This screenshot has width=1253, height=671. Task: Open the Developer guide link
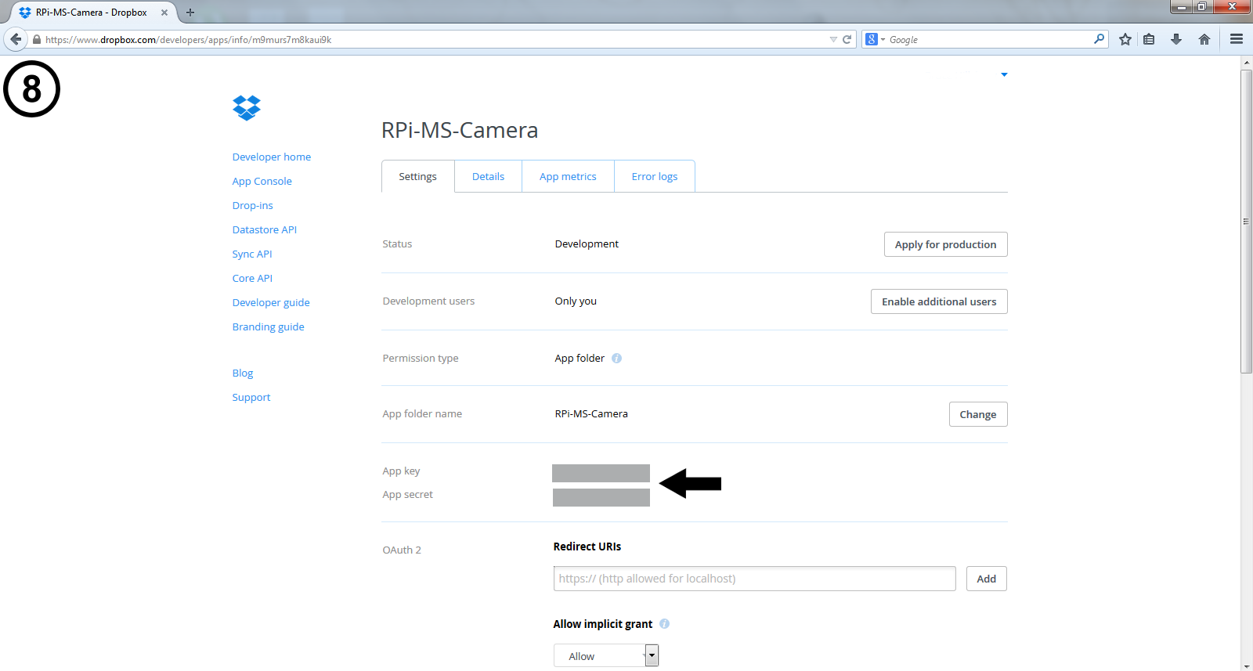271,303
